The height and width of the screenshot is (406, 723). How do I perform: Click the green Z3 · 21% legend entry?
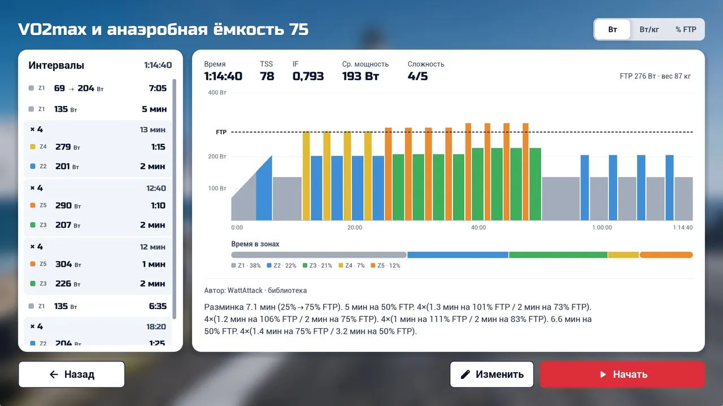(317, 266)
